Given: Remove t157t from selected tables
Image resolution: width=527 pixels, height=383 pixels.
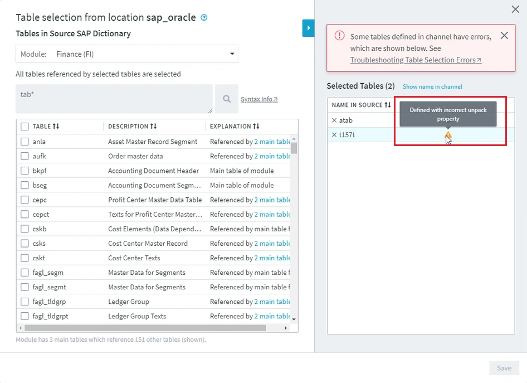Looking at the screenshot, I should 334,135.
